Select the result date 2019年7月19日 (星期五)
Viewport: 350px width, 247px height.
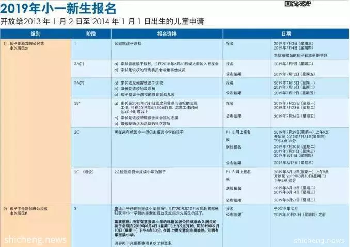[x=294, y=93]
